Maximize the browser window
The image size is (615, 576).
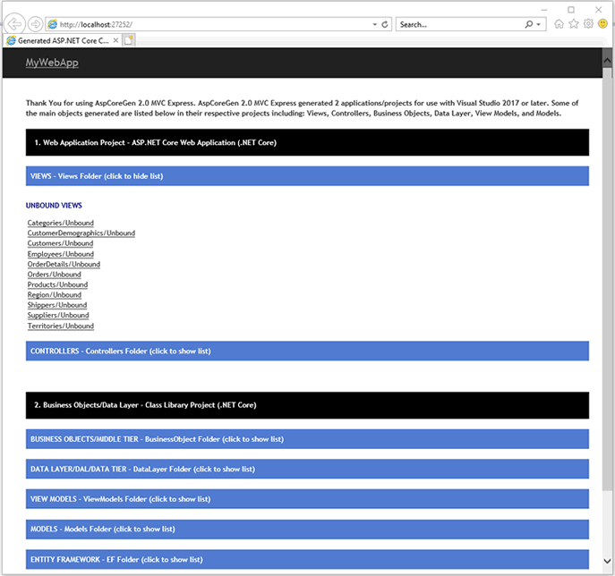[571, 10]
